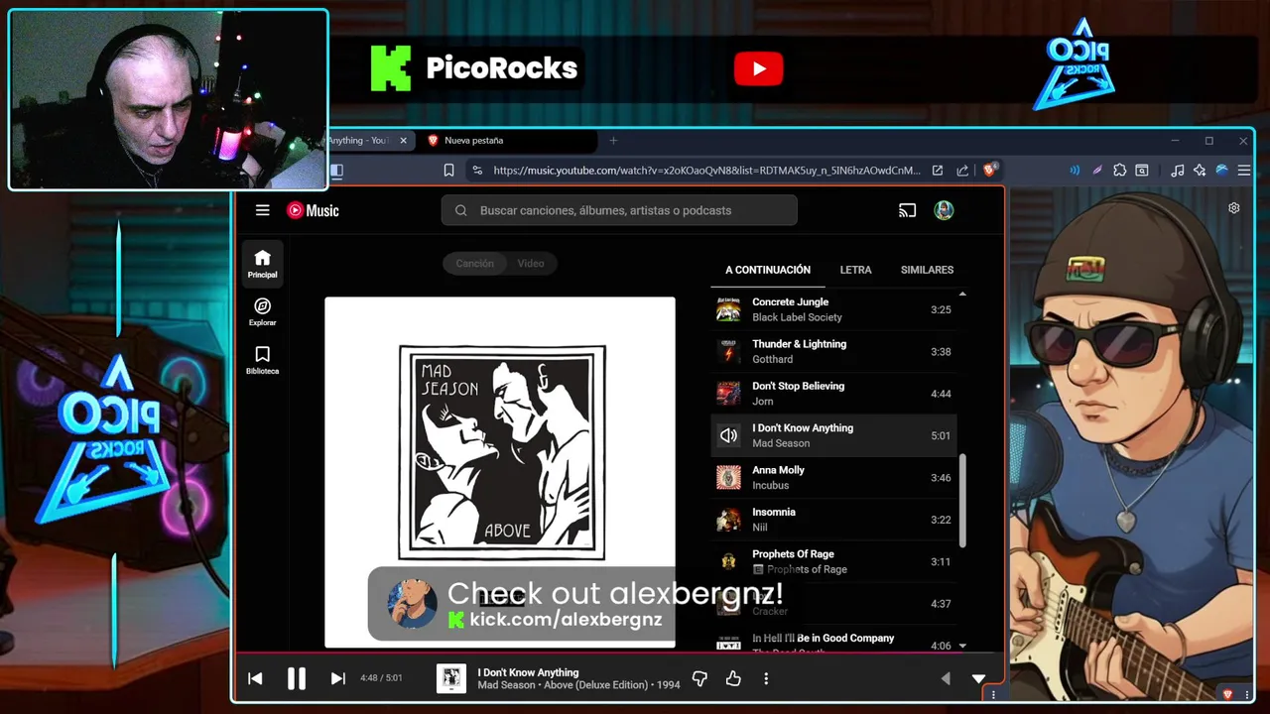Play Concrete Jungle from the queue

click(x=834, y=309)
